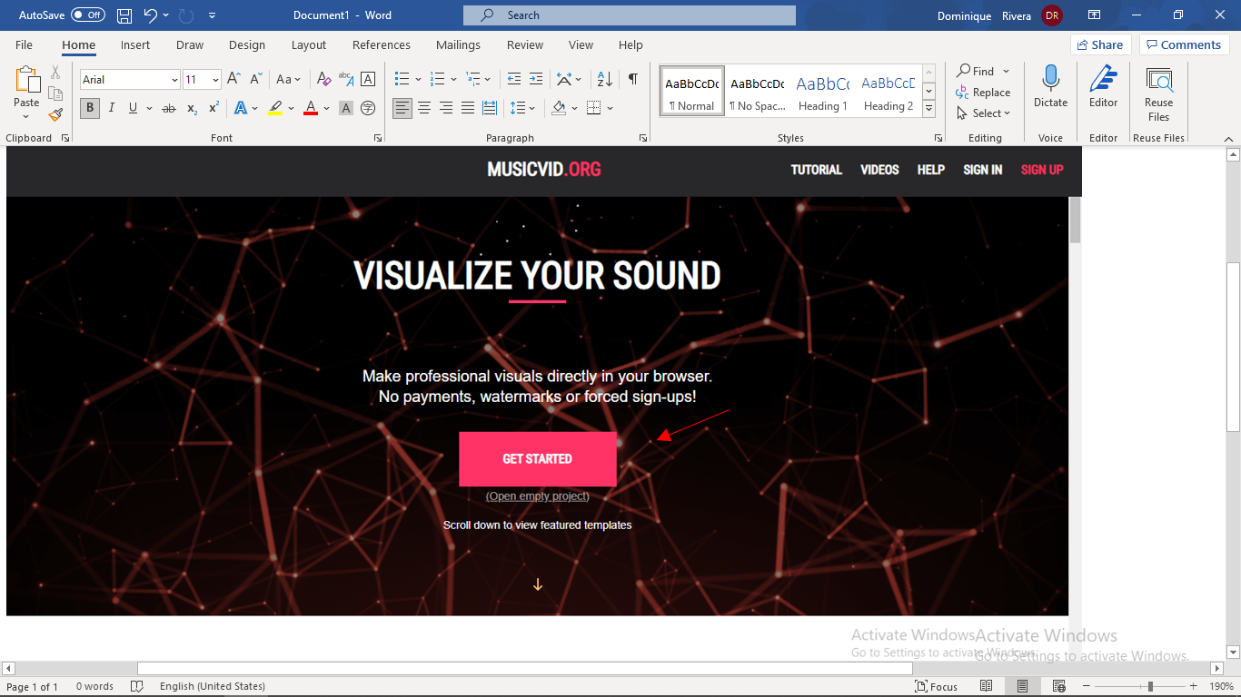1241x697 pixels.
Task: Switch to the Design tab
Action: click(247, 44)
